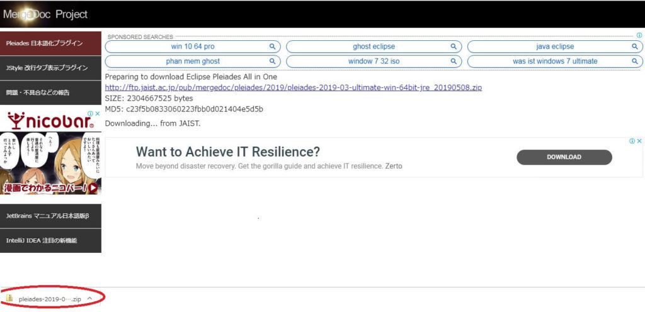Click magnifier icon in 'win 10 64 pro' pill
This screenshot has width=645, height=312.
point(272,47)
